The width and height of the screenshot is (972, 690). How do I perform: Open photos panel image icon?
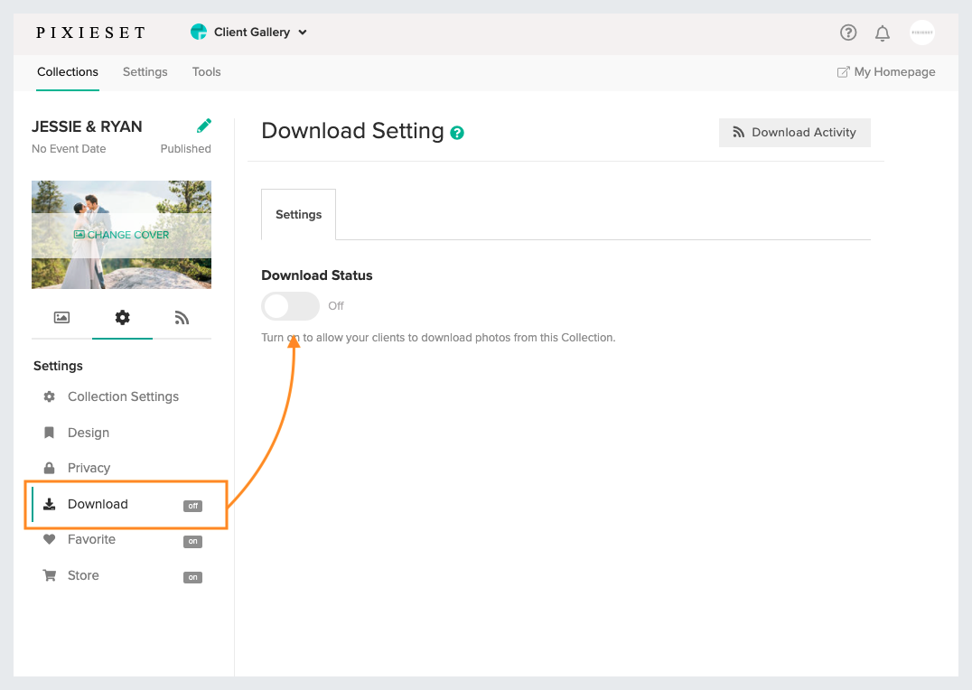(x=61, y=317)
